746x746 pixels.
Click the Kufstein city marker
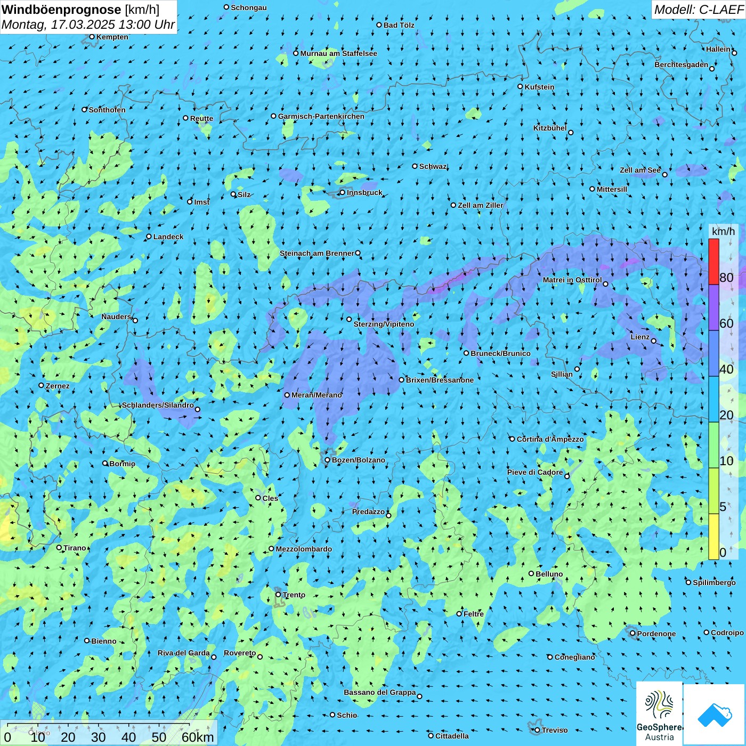[x=521, y=86]
